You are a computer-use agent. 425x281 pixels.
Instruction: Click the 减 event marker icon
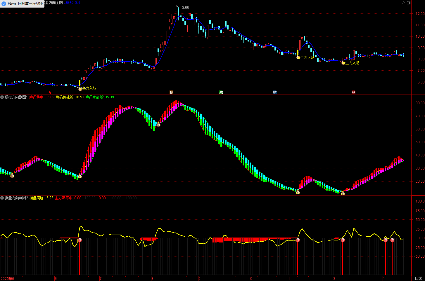[221, 92]
